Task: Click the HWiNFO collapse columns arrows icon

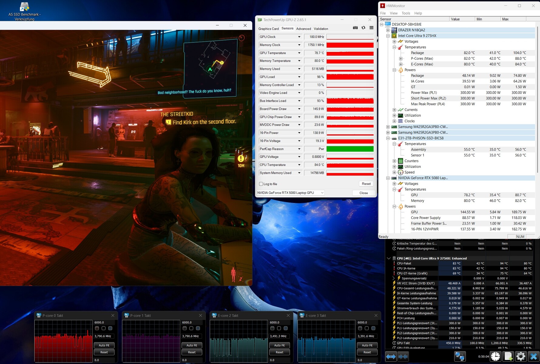Action: coord(403,356)
